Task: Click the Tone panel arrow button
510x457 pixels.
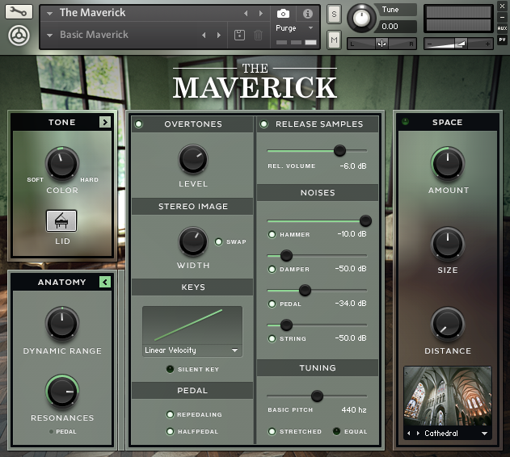Action: [x=105, y=122]
